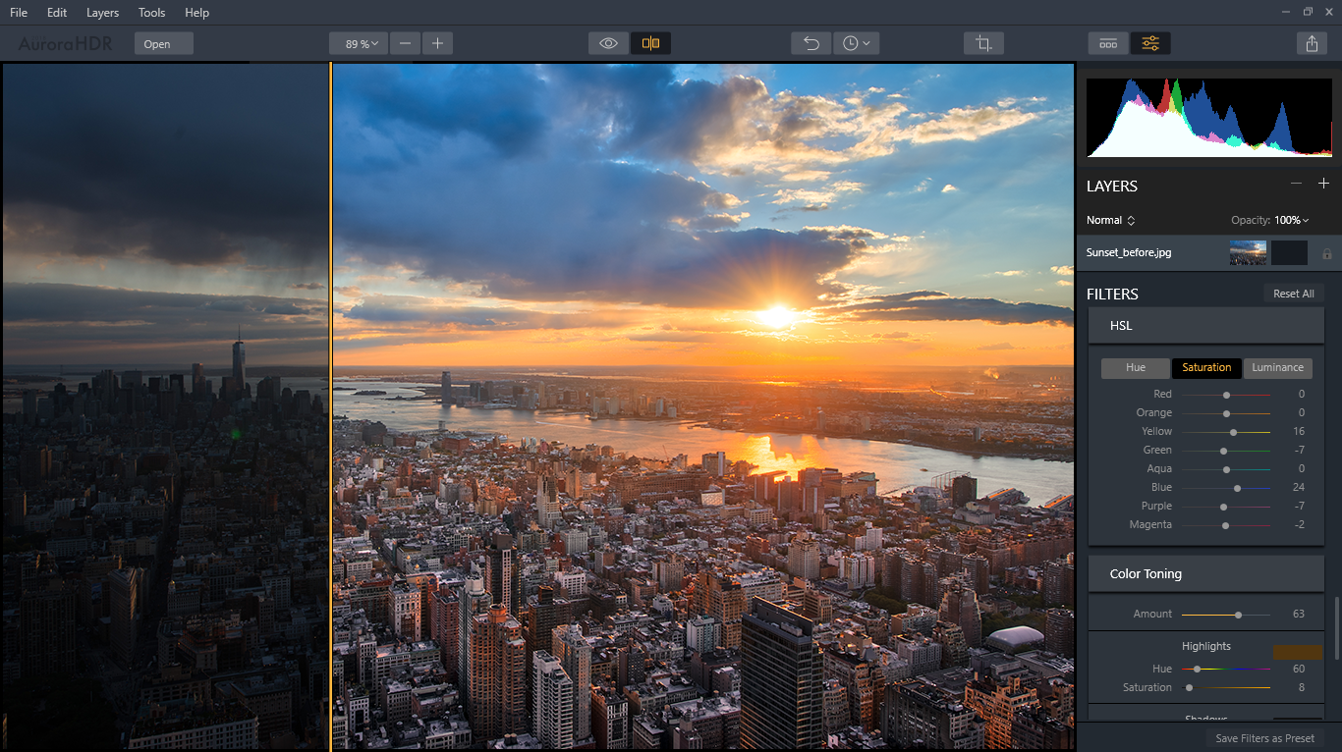The height and width of the screenshot is (752, 1342).
Task: Open the 89% zoom level dropdown
Action: click(361, 43)
